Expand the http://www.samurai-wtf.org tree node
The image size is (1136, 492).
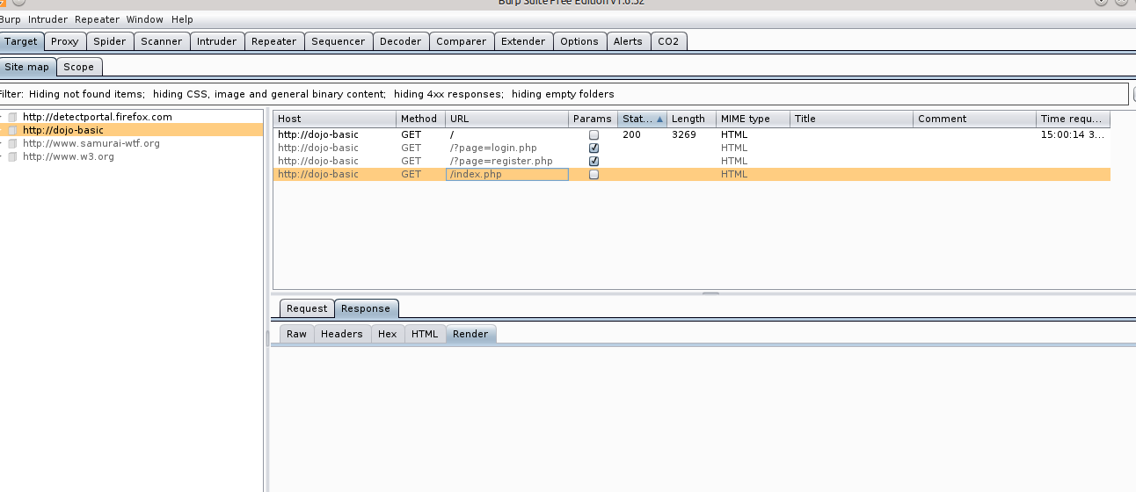pyautogui.click(x=3, y=143)
